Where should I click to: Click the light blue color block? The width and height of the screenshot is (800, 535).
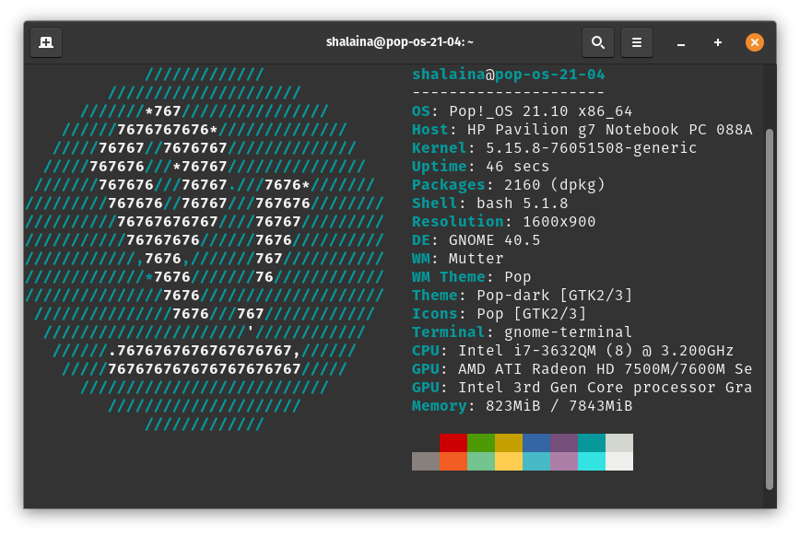pos(536,461)
